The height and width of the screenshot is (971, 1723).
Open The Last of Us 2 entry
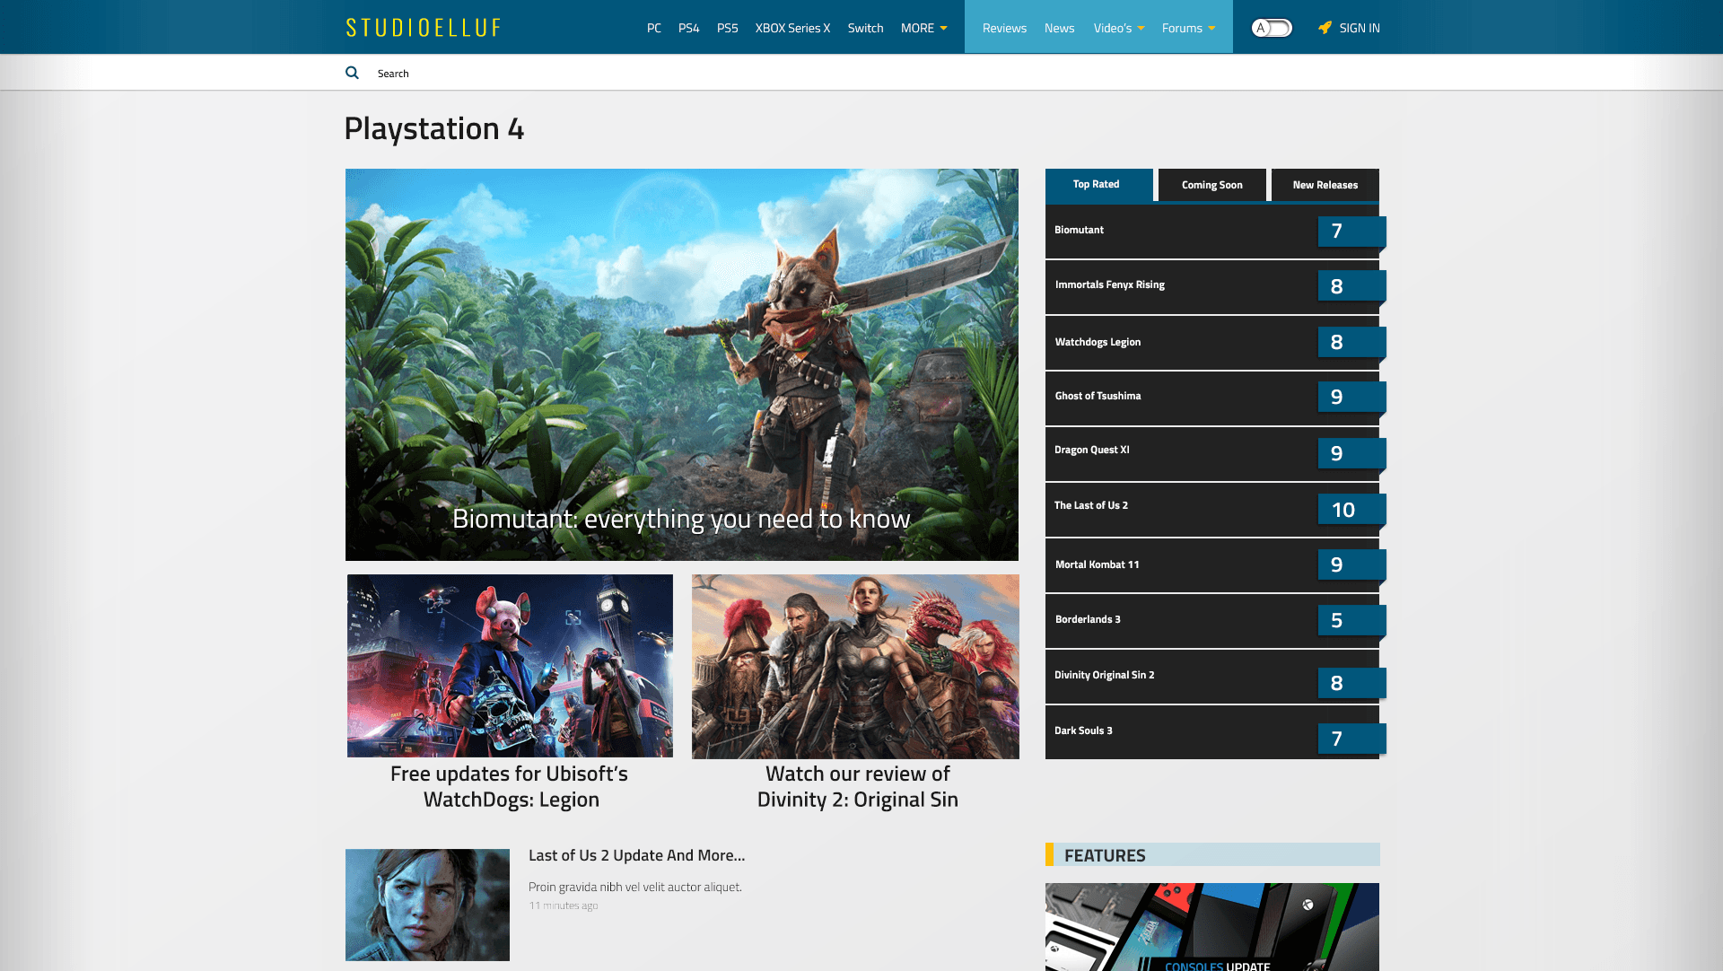1212,509
